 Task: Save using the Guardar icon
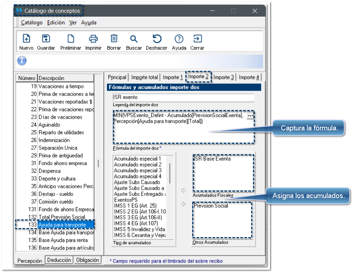(x=46, y=39)
